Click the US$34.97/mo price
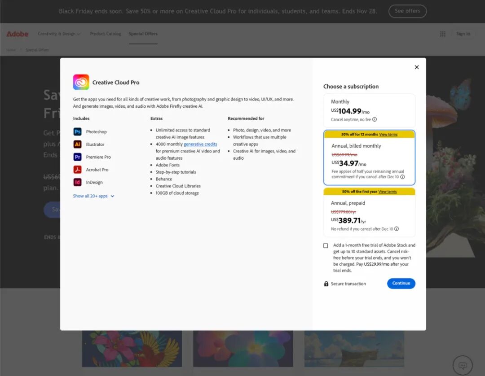 tap(349, 163)
